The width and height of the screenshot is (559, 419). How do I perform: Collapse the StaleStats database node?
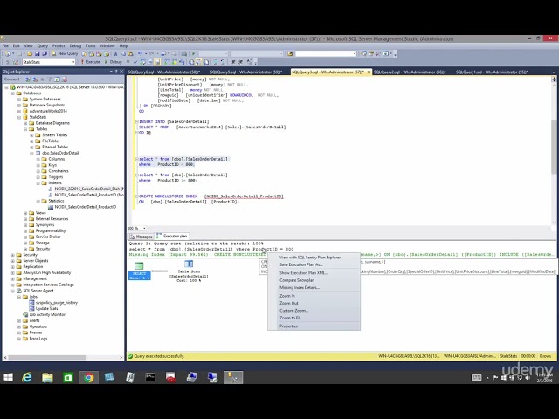[19, 117]
